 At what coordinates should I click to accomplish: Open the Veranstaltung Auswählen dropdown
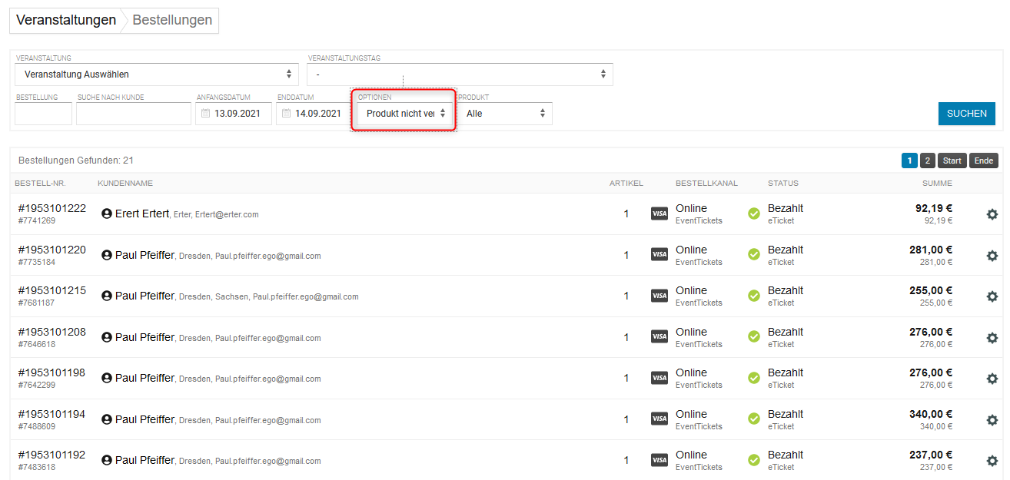(x=158, y=74)
